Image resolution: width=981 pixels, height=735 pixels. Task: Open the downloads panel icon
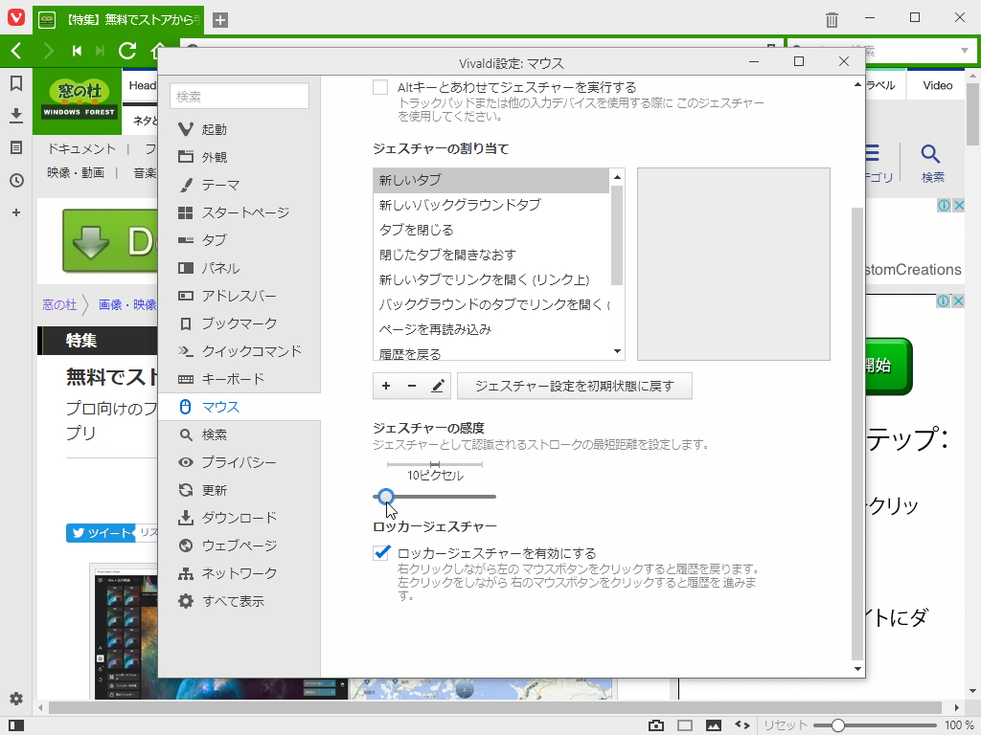click(16, 115)
